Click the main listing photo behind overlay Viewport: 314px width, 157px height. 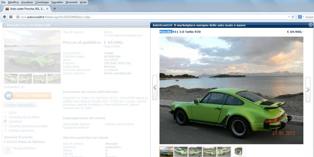pos(32,51)
